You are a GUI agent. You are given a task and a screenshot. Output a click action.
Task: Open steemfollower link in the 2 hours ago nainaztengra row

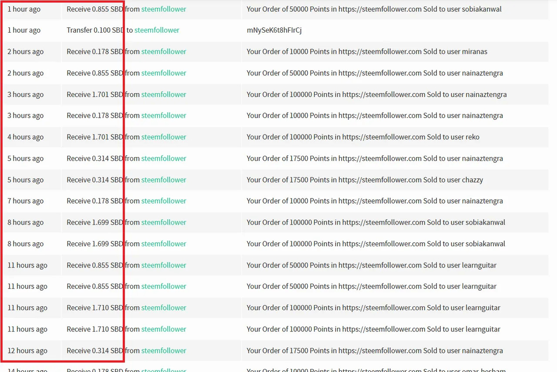click(x=164, y=73)
